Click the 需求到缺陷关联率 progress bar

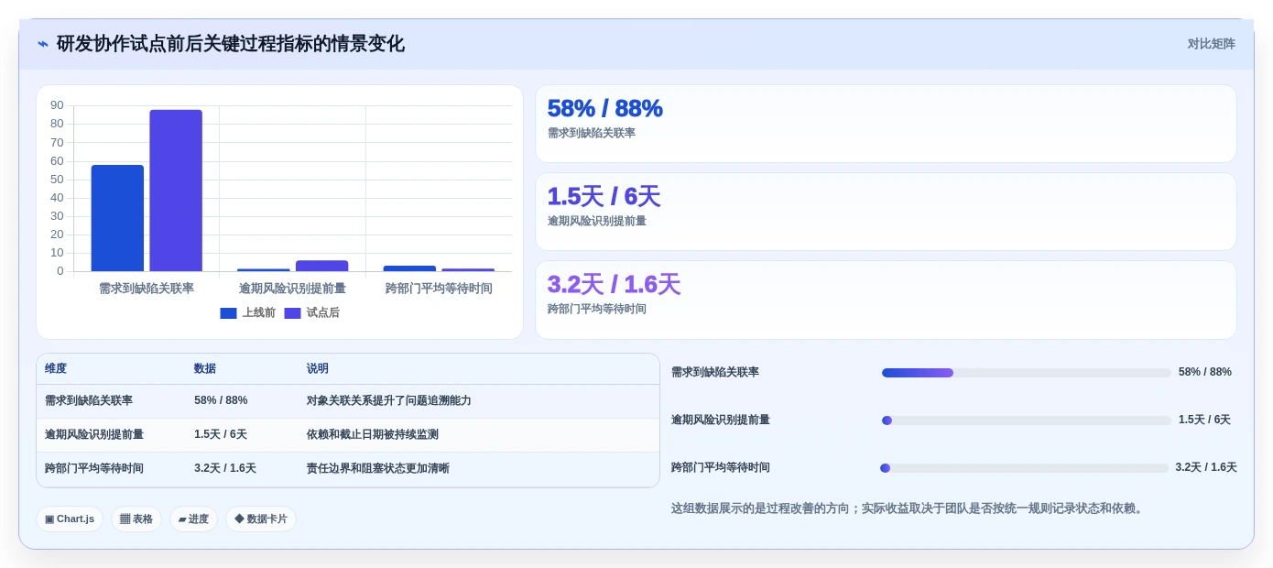[1026, 373]
